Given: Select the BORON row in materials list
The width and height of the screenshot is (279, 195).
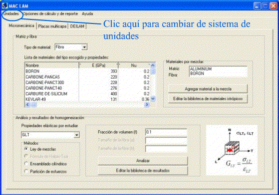Looking at the screenshot, I should (x=87, y=71).
